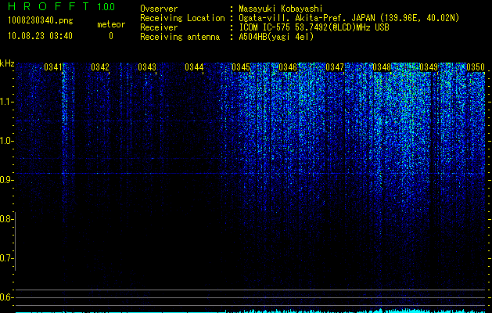This screenshot has height=313, width=492.
Task: Click the 0.6 kHz axis label
Action: point(5,297)
